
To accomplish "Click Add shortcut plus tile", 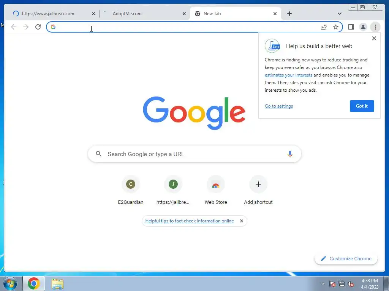I will [x=258, y=190].
